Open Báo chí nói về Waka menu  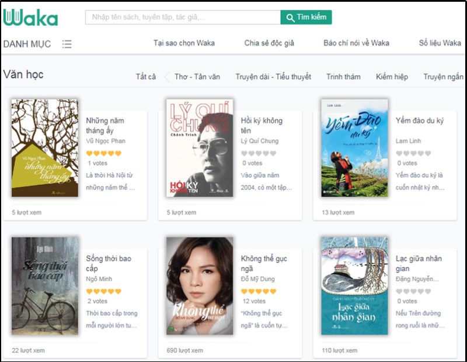click(x=356, y=43)
